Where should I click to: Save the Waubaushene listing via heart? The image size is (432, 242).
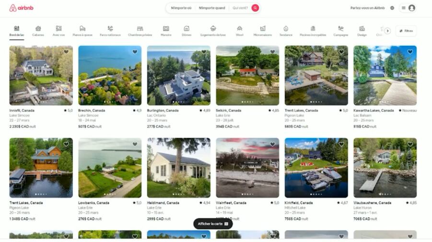[410, 144]
